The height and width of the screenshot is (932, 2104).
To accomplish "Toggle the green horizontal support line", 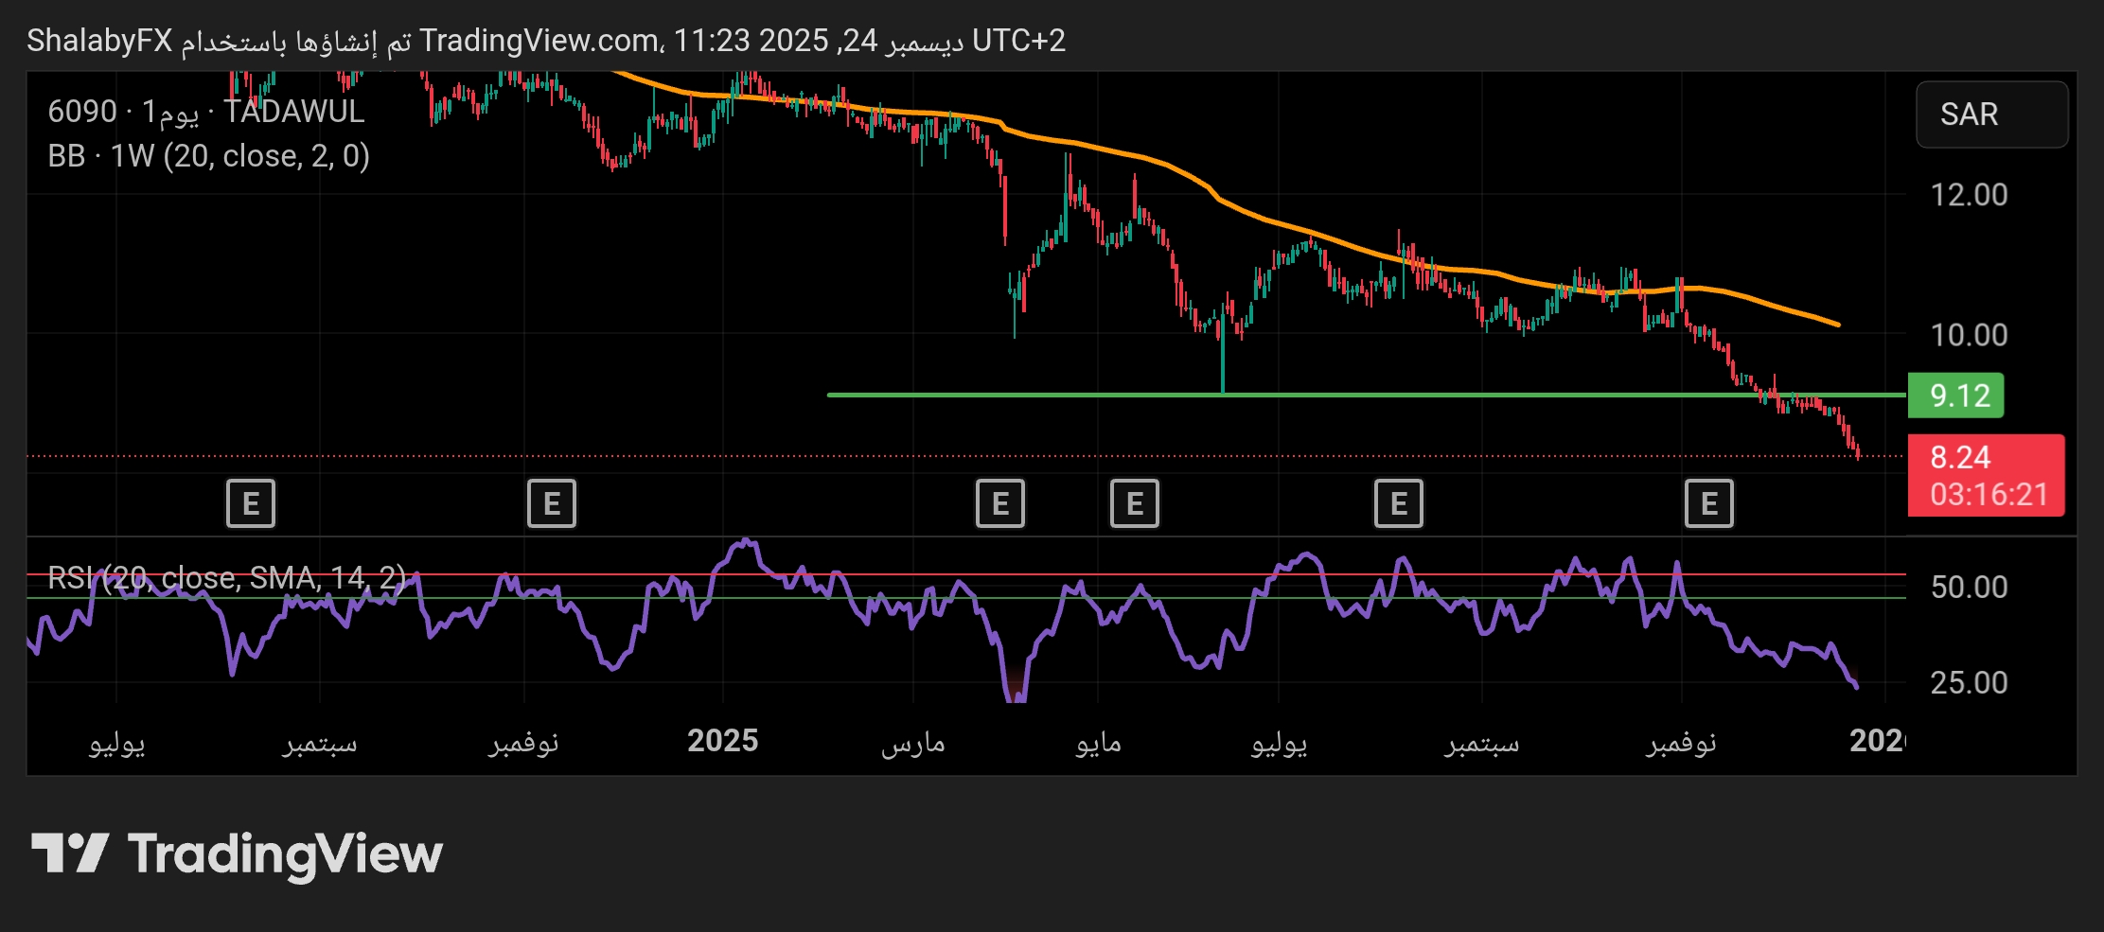I will pos(1325,395).
